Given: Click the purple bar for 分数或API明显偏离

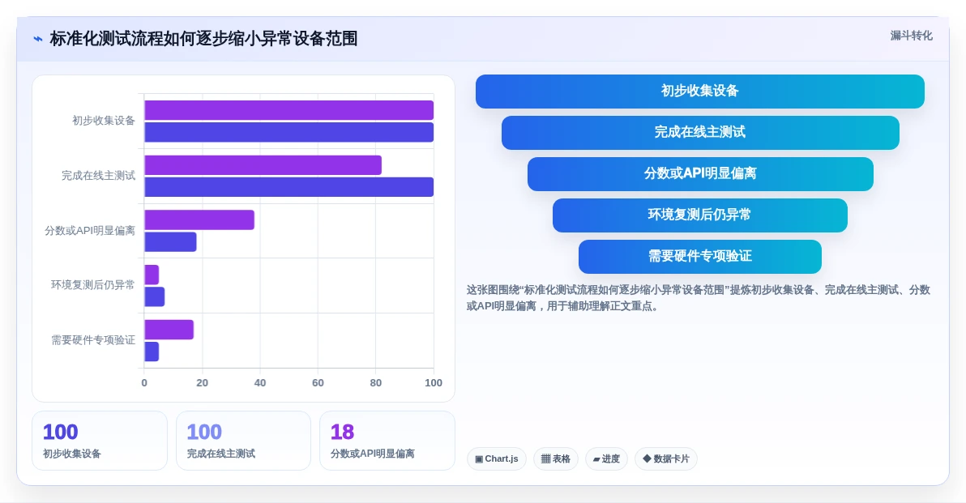Looking at the screenshot, I should pos(199,220).
